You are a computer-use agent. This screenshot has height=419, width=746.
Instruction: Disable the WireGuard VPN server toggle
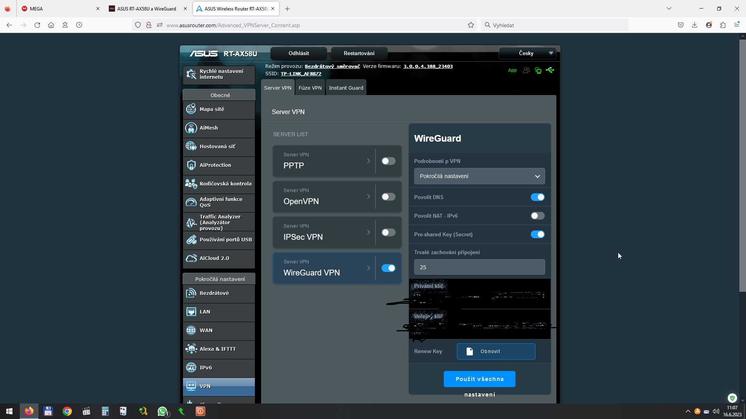pos(388,268)
